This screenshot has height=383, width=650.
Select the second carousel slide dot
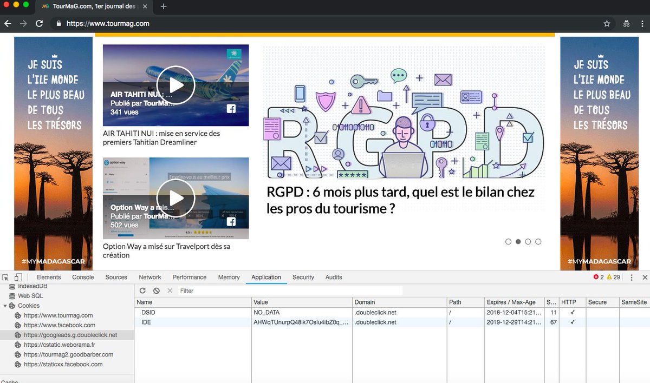click(518, 242)
